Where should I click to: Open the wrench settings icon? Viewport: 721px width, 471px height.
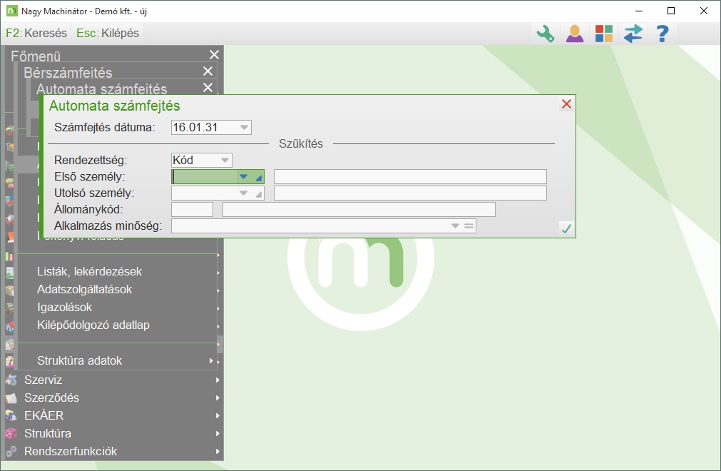click(546, 34)
